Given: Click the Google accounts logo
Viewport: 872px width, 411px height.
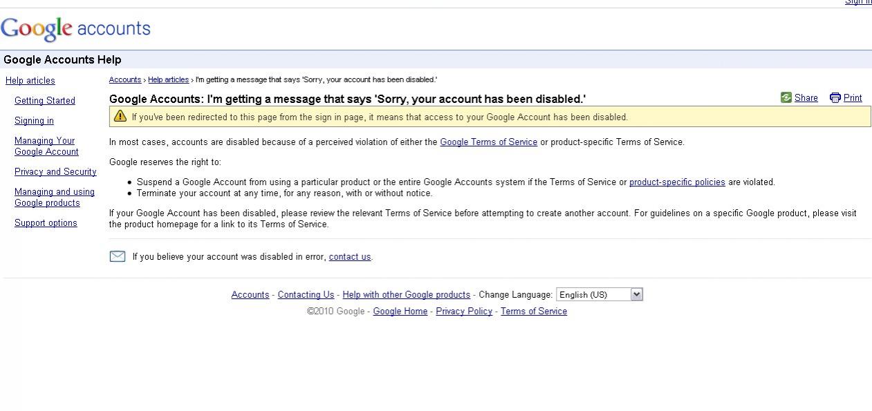Looking at the screenshot, I should [75, 28].
